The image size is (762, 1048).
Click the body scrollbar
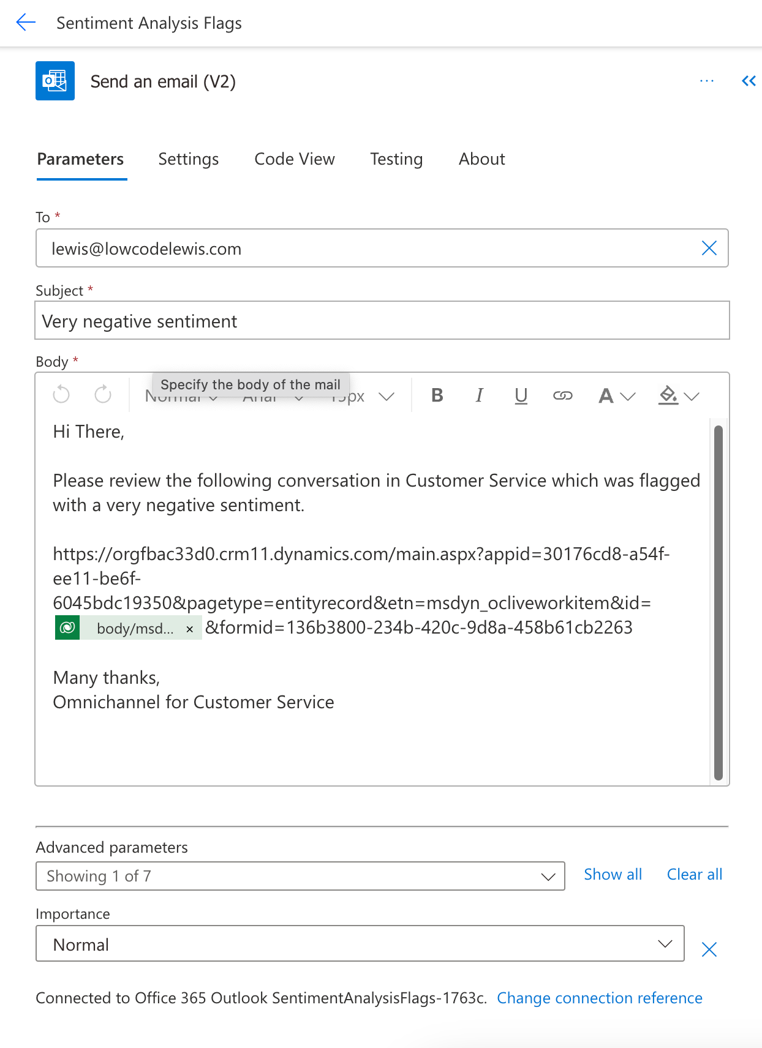coord(719,602)
